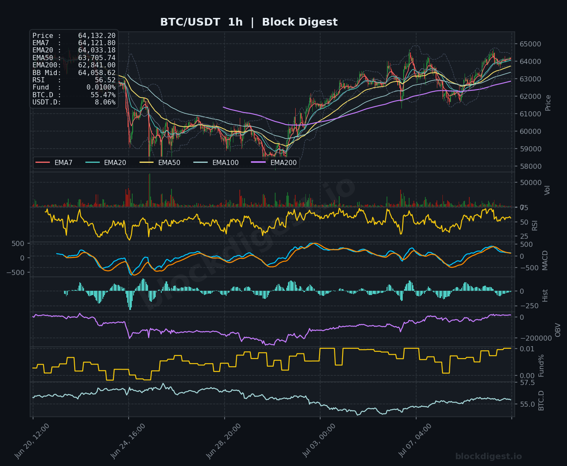Click the 'Jul 07, 04:00' time axis label
The width and height of the screenshot is (567, 466).
point(415,441)
